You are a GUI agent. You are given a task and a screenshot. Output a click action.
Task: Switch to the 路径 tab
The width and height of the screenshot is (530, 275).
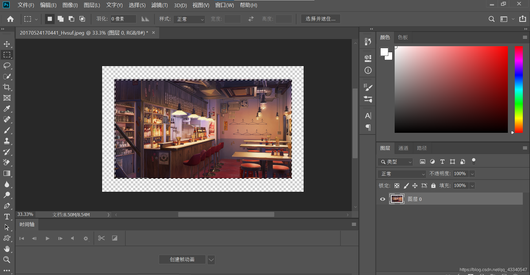[x=422, y=148]
